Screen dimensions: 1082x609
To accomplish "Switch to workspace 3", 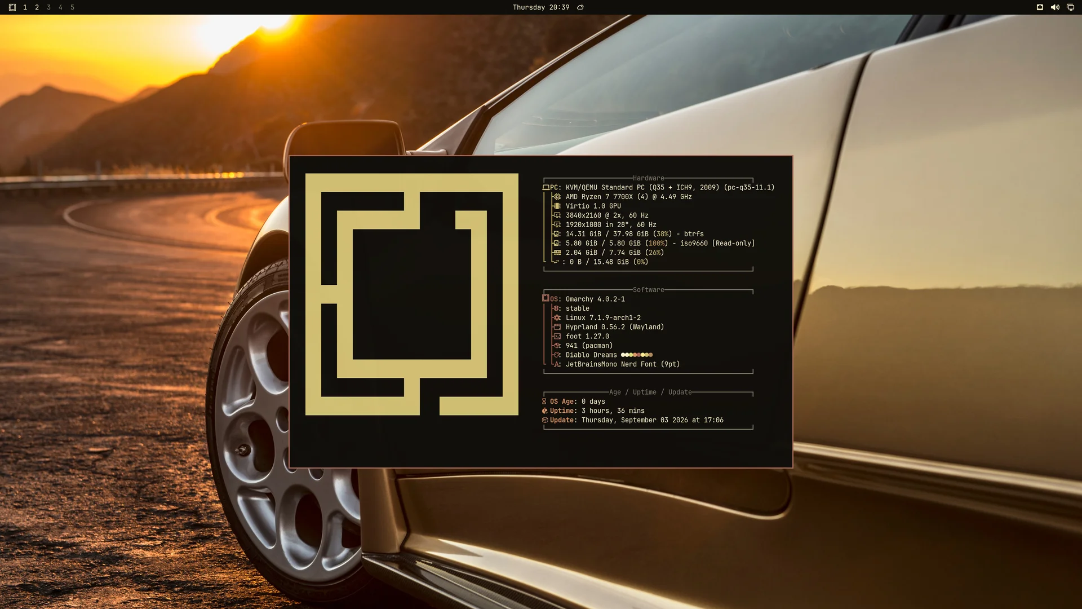I will pos(48,7).
